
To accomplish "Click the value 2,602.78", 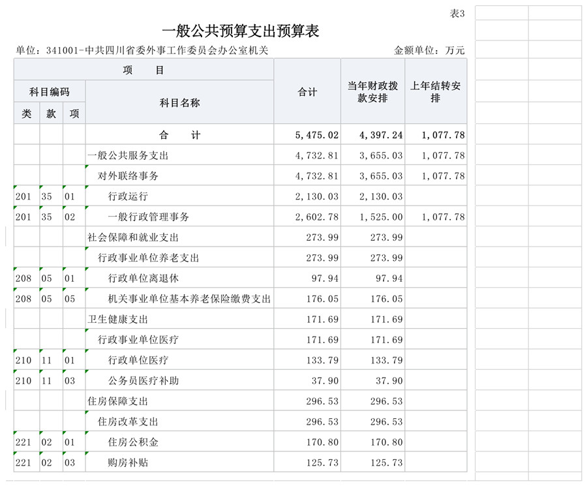I will pyautogui.click(x=317, y=217).
